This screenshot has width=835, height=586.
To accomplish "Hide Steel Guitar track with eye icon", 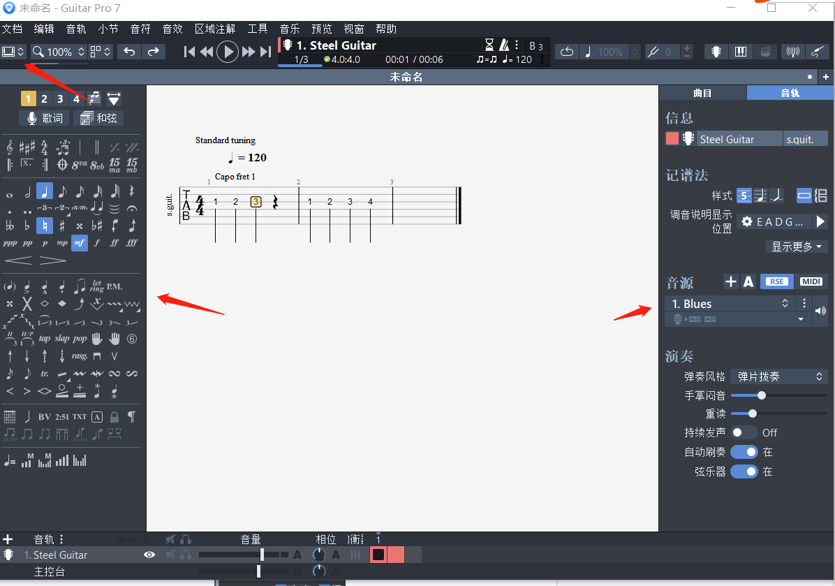I will 149,555.
